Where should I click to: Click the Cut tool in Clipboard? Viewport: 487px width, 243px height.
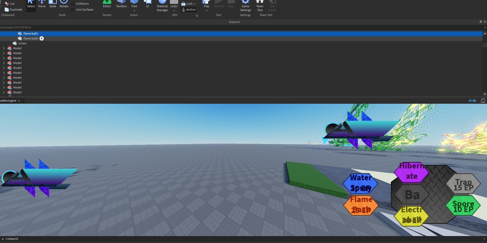point(10,4)
